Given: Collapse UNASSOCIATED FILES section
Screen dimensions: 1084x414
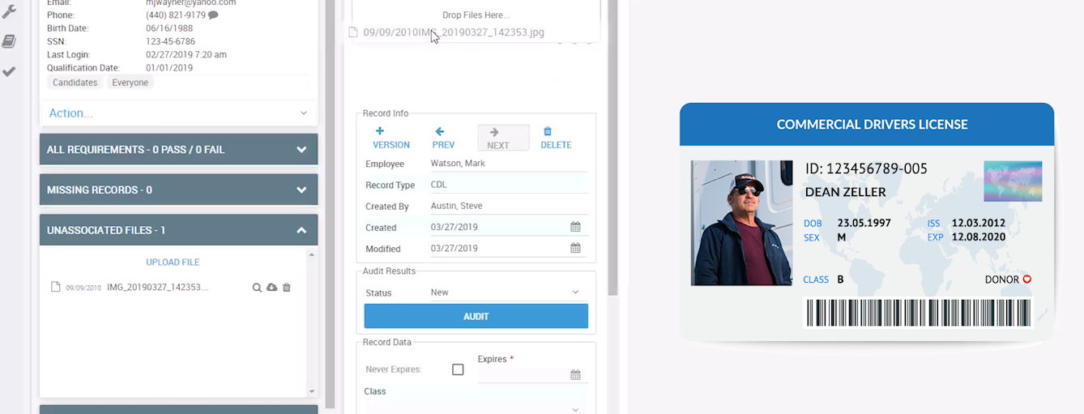Looking at the screenshot, I should (x=178, y=230).
